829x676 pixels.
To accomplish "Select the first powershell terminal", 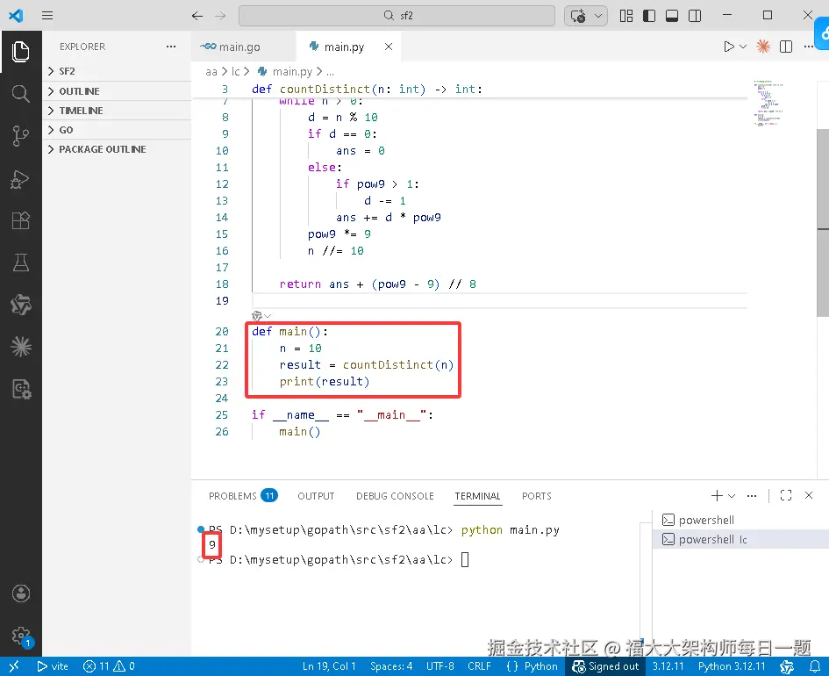I will pyautogui.click(x=740, y=520).
